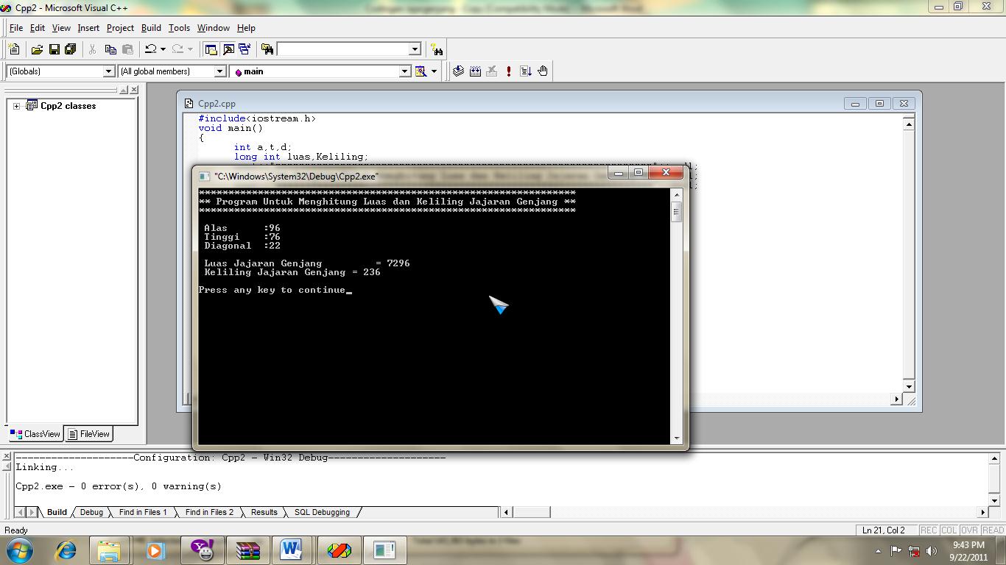The image size is (1006, 565).
Task: Toggle the Workspace window icon
Action: [x=211, y=49]
